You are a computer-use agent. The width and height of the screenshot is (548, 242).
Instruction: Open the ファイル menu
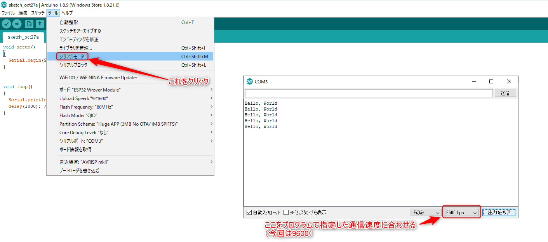[x=8, y=13]
